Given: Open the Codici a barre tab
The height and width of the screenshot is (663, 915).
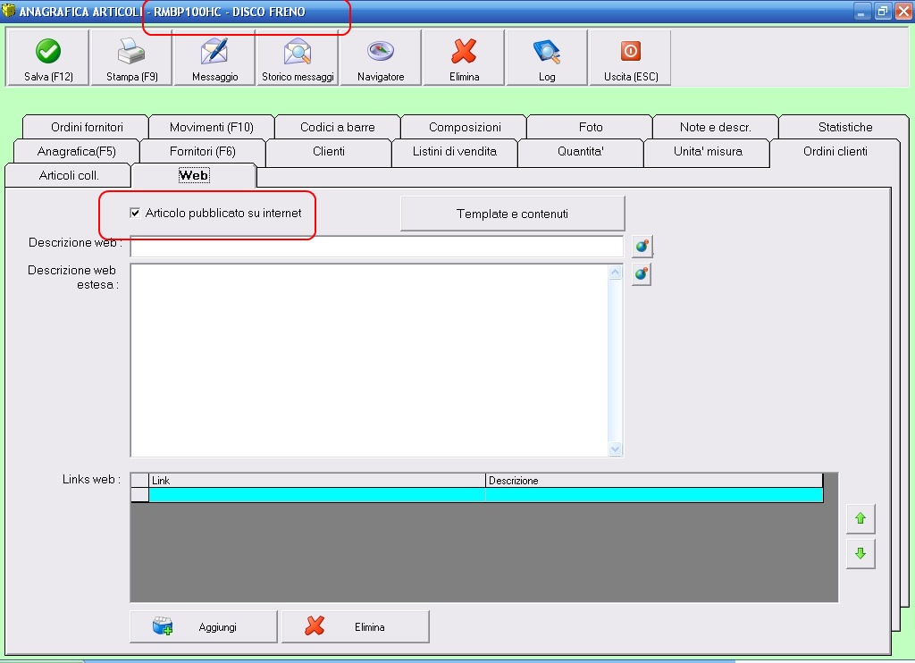Looking at the screenshot, I should tap(337, 127).
